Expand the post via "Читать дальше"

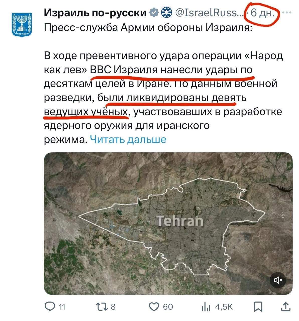pyautogui.click(x=128, y=139)
